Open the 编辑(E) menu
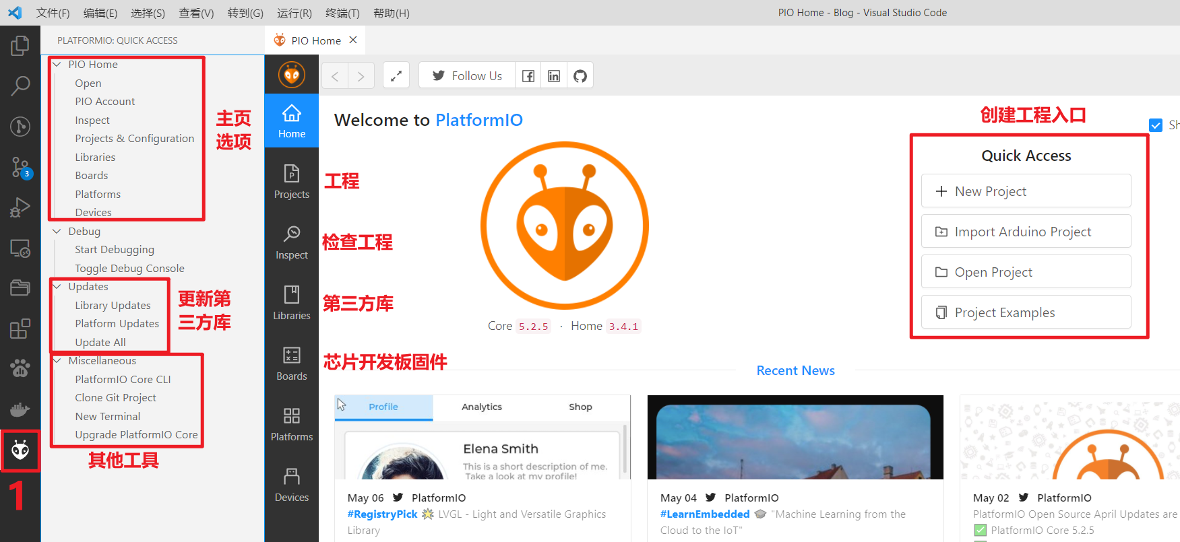 pos(100,13)
